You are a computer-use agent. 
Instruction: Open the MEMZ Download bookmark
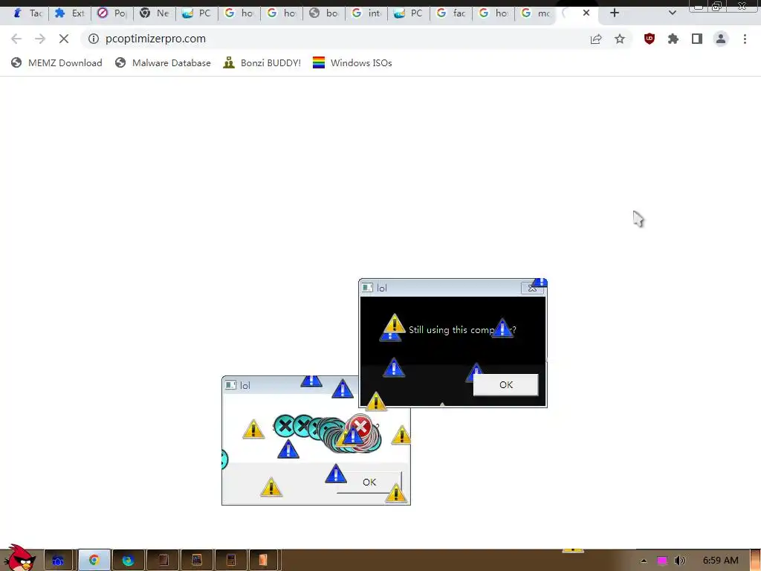[x=56, y=62]
